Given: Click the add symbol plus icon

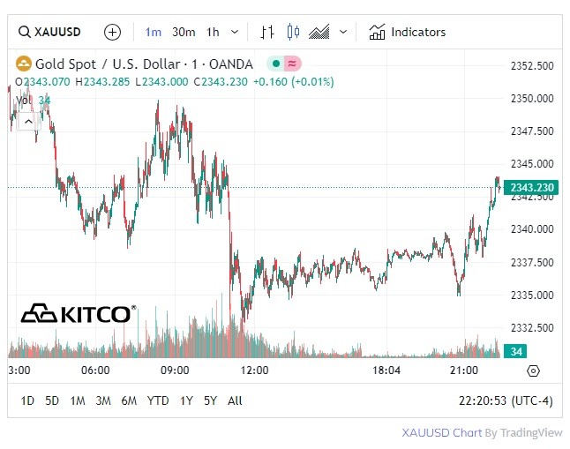Looking at the screenshot, I should point(112,32).
